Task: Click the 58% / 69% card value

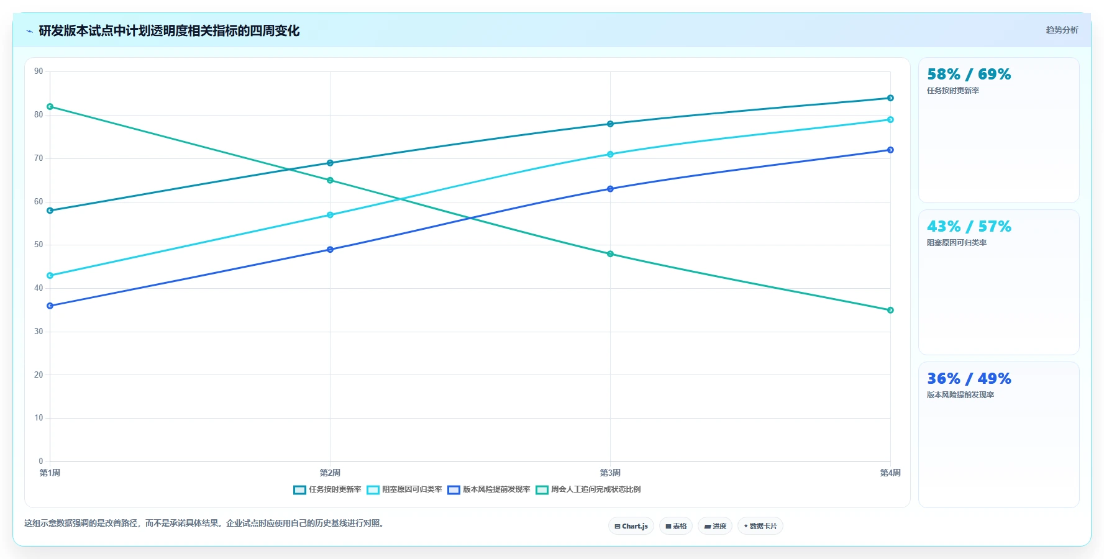Action: pyautogui.click(x=969, y=75)
